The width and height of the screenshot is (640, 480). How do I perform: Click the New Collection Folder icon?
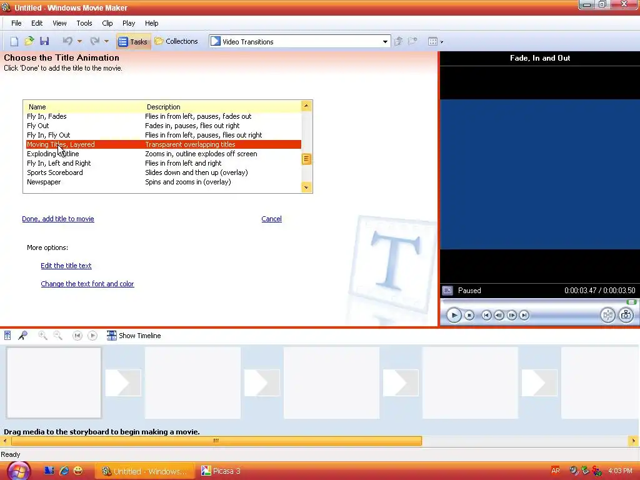(413, 41)
